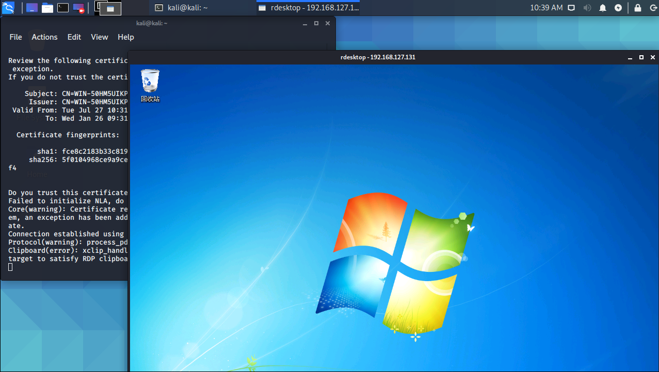Image resolution: width=659 pixels, height=372 pixels.
Task: Click the 'Subject: CN=WIN-50HM5UIKP' line
Action: (76, 93)
